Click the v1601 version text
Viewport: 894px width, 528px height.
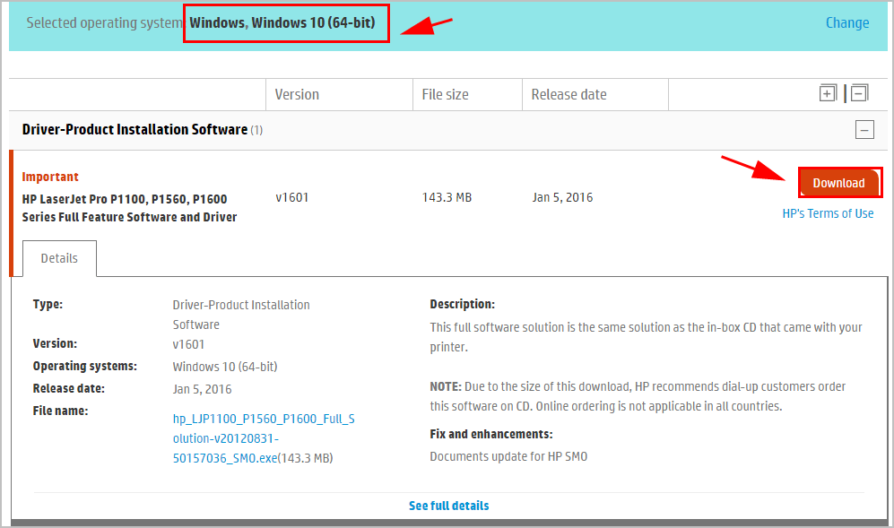click(x=291, y=197)
